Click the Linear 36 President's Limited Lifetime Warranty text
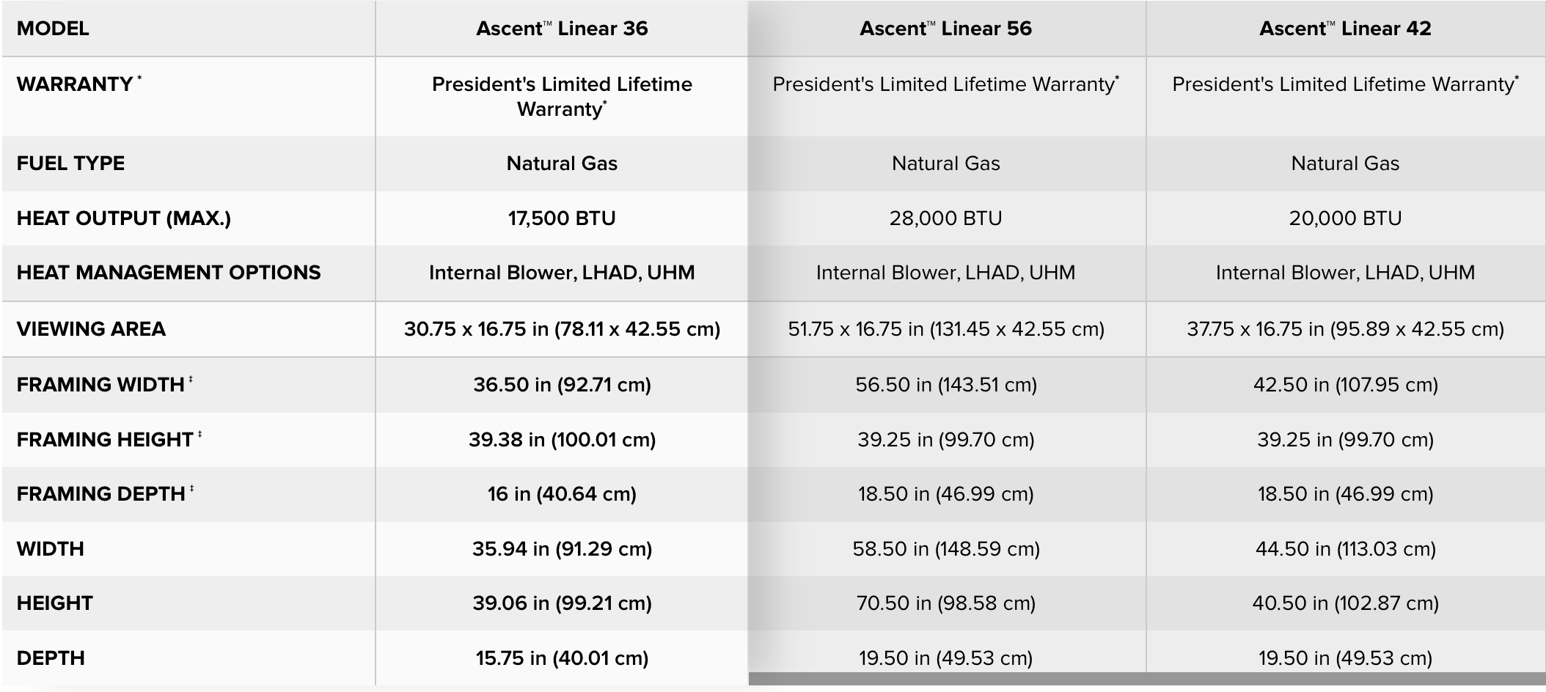This screenshot has width=1546, height=692. pyautogui.click(x=562, y=96)
